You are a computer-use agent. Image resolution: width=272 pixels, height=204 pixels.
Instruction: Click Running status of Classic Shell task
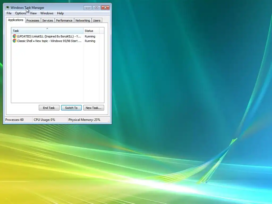coord(90,41)
